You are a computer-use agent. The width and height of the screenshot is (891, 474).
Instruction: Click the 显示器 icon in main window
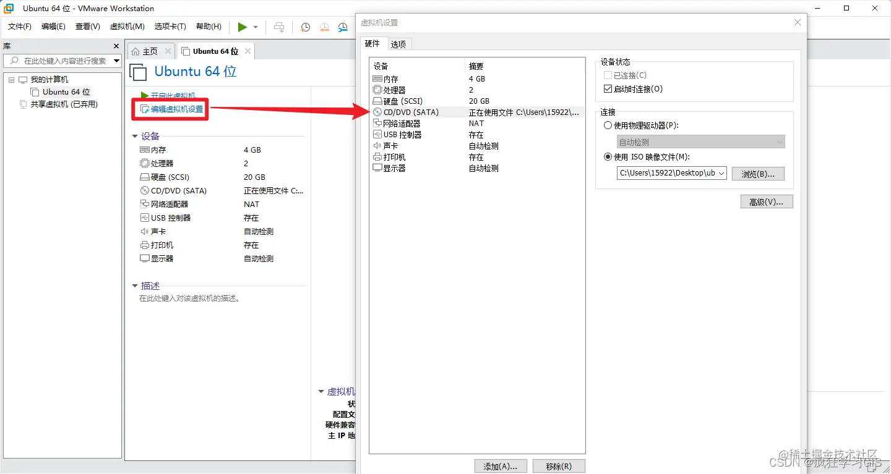point(144,258)
